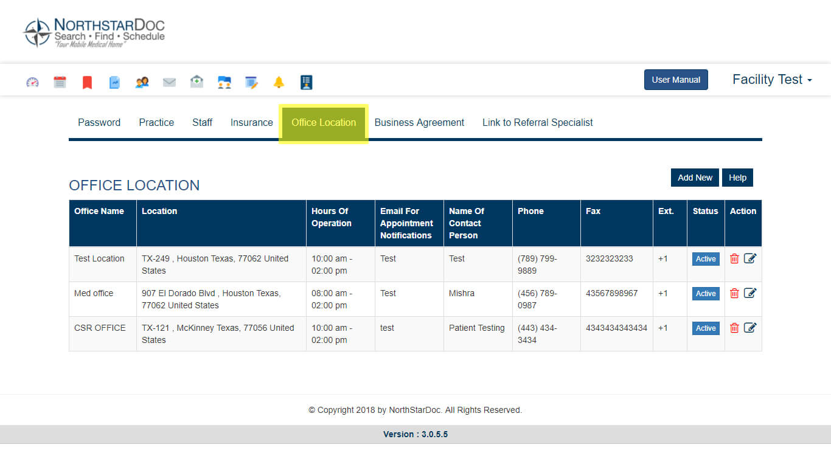Image resolution: width=831 pixels, height=467 pixels.
Task: Click phone number (443) 434-3434
Action: click(x=537, y=334)
